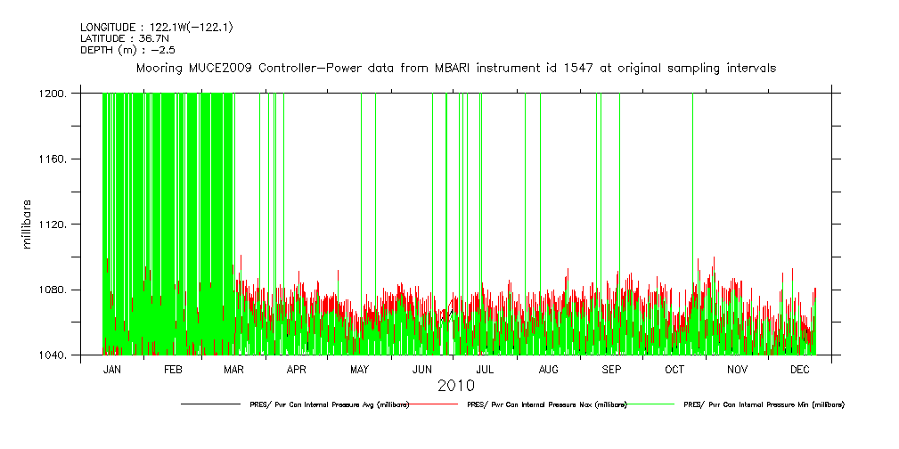899x449 pixels.
Task: Click the millibars y-axis title
Action: (27, 223)
